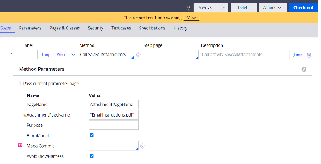Open Method Parameters help icon

coord(304,70)
